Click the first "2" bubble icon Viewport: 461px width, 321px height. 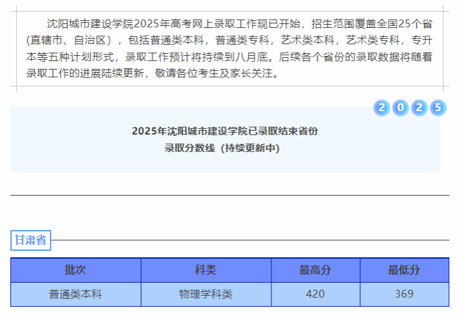382,108
